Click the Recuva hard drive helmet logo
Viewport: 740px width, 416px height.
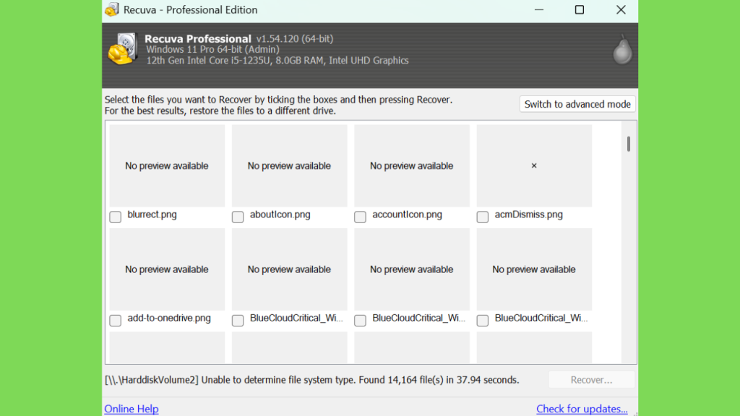(123, 48)
